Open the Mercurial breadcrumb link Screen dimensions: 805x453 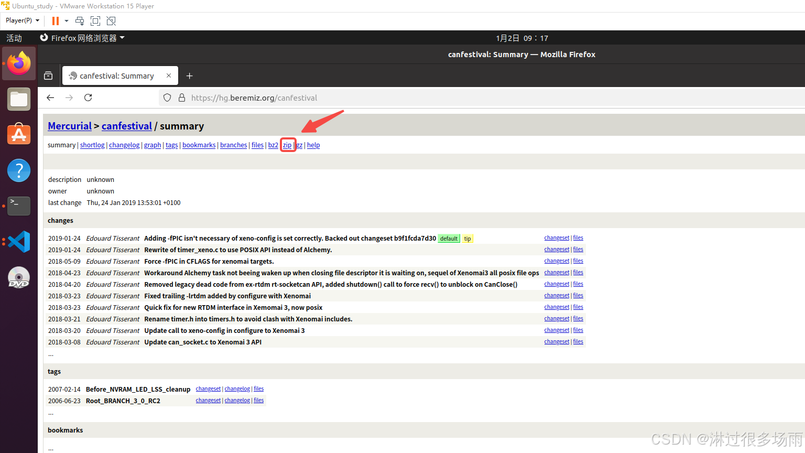pyautogui.click(x=70, y=126)
